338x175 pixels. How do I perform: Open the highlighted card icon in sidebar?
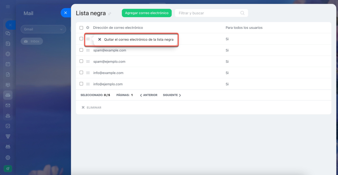click(x=8, y=95)
